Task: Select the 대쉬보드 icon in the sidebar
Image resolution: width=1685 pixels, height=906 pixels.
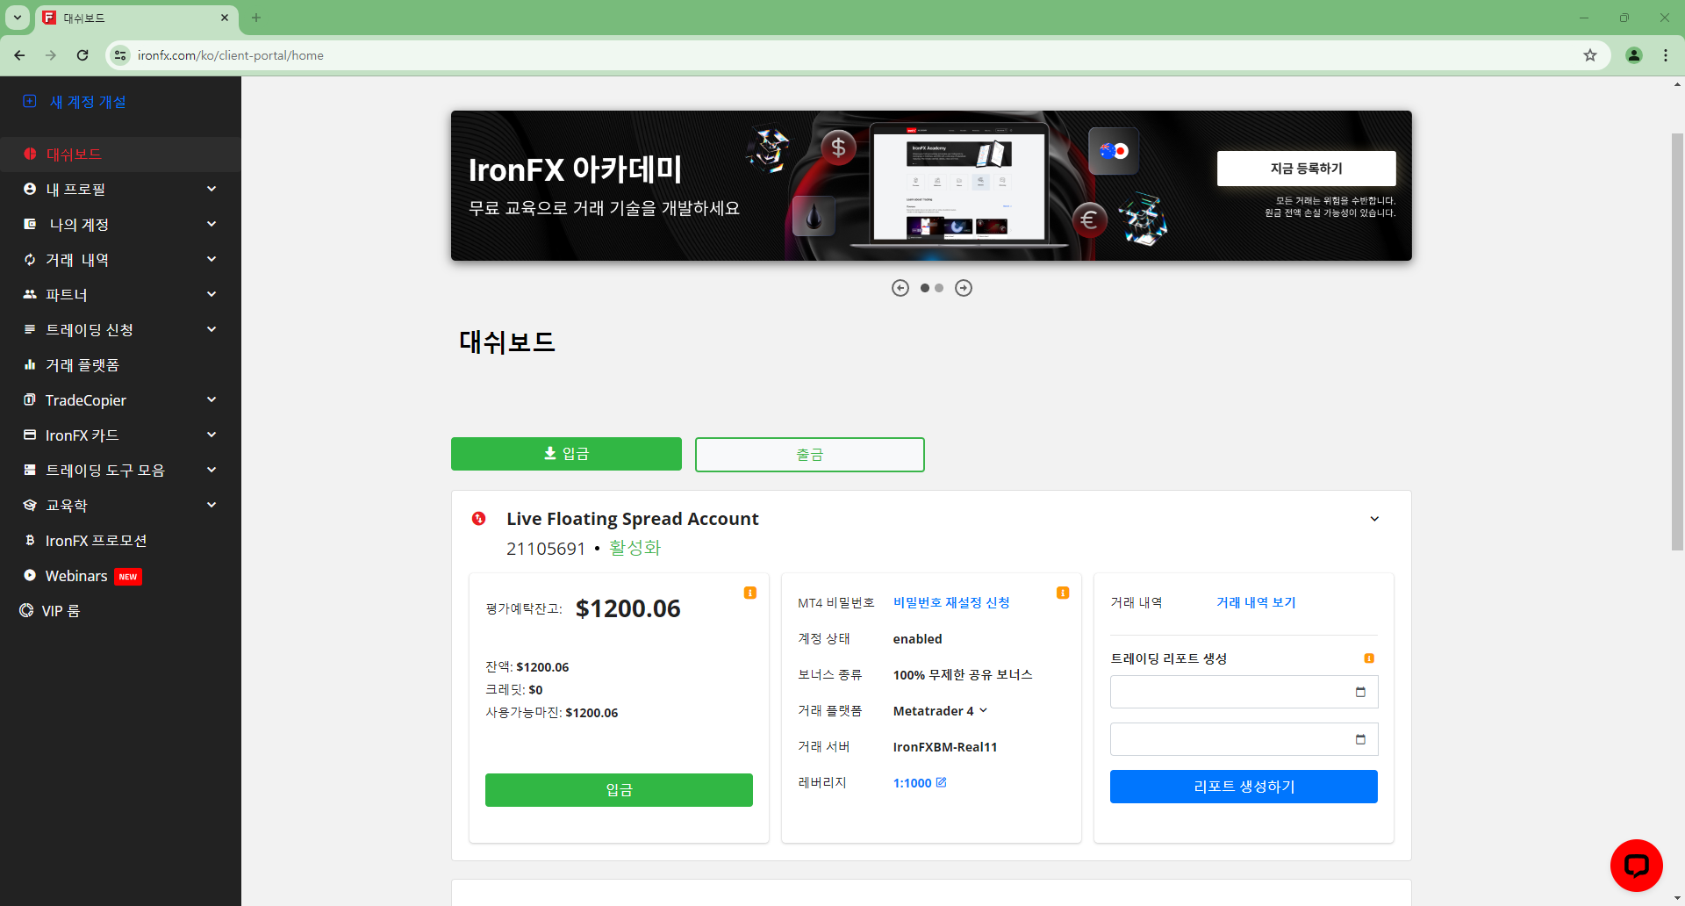Action: point(30,154)
